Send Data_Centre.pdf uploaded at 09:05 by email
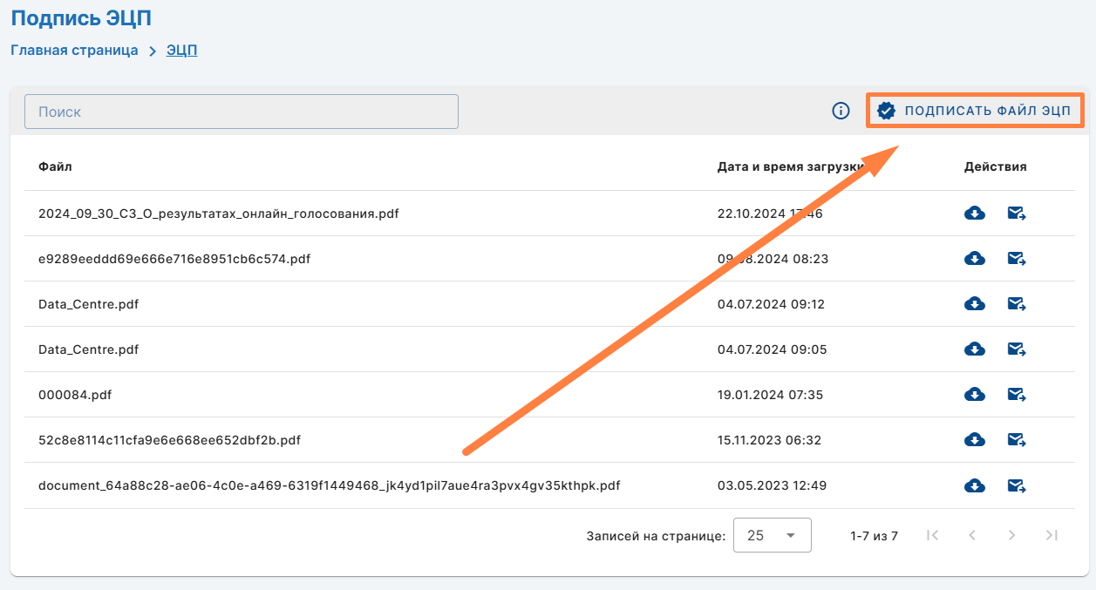 pyautogui.click(x=1016, y=349)
